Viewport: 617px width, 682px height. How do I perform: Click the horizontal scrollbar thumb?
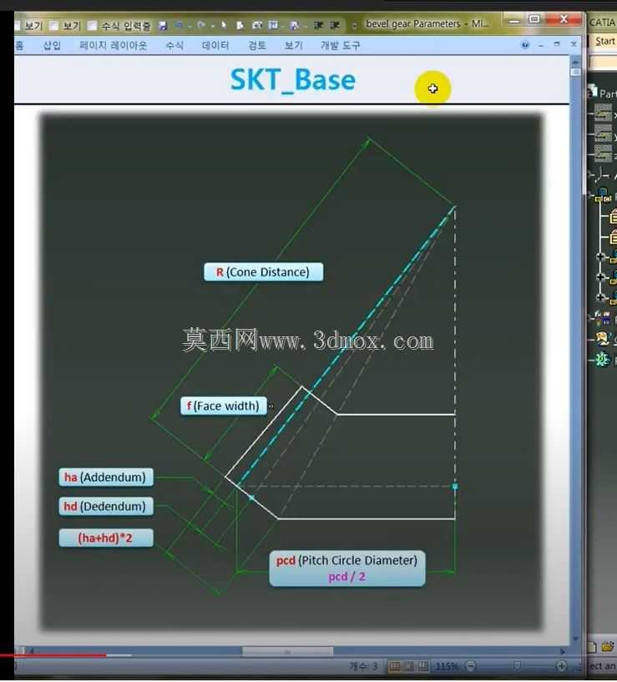287,652
